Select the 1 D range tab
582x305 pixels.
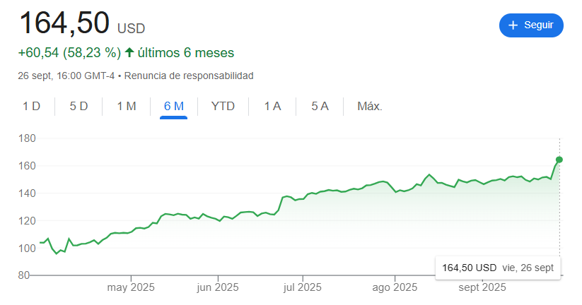(31, 107)
